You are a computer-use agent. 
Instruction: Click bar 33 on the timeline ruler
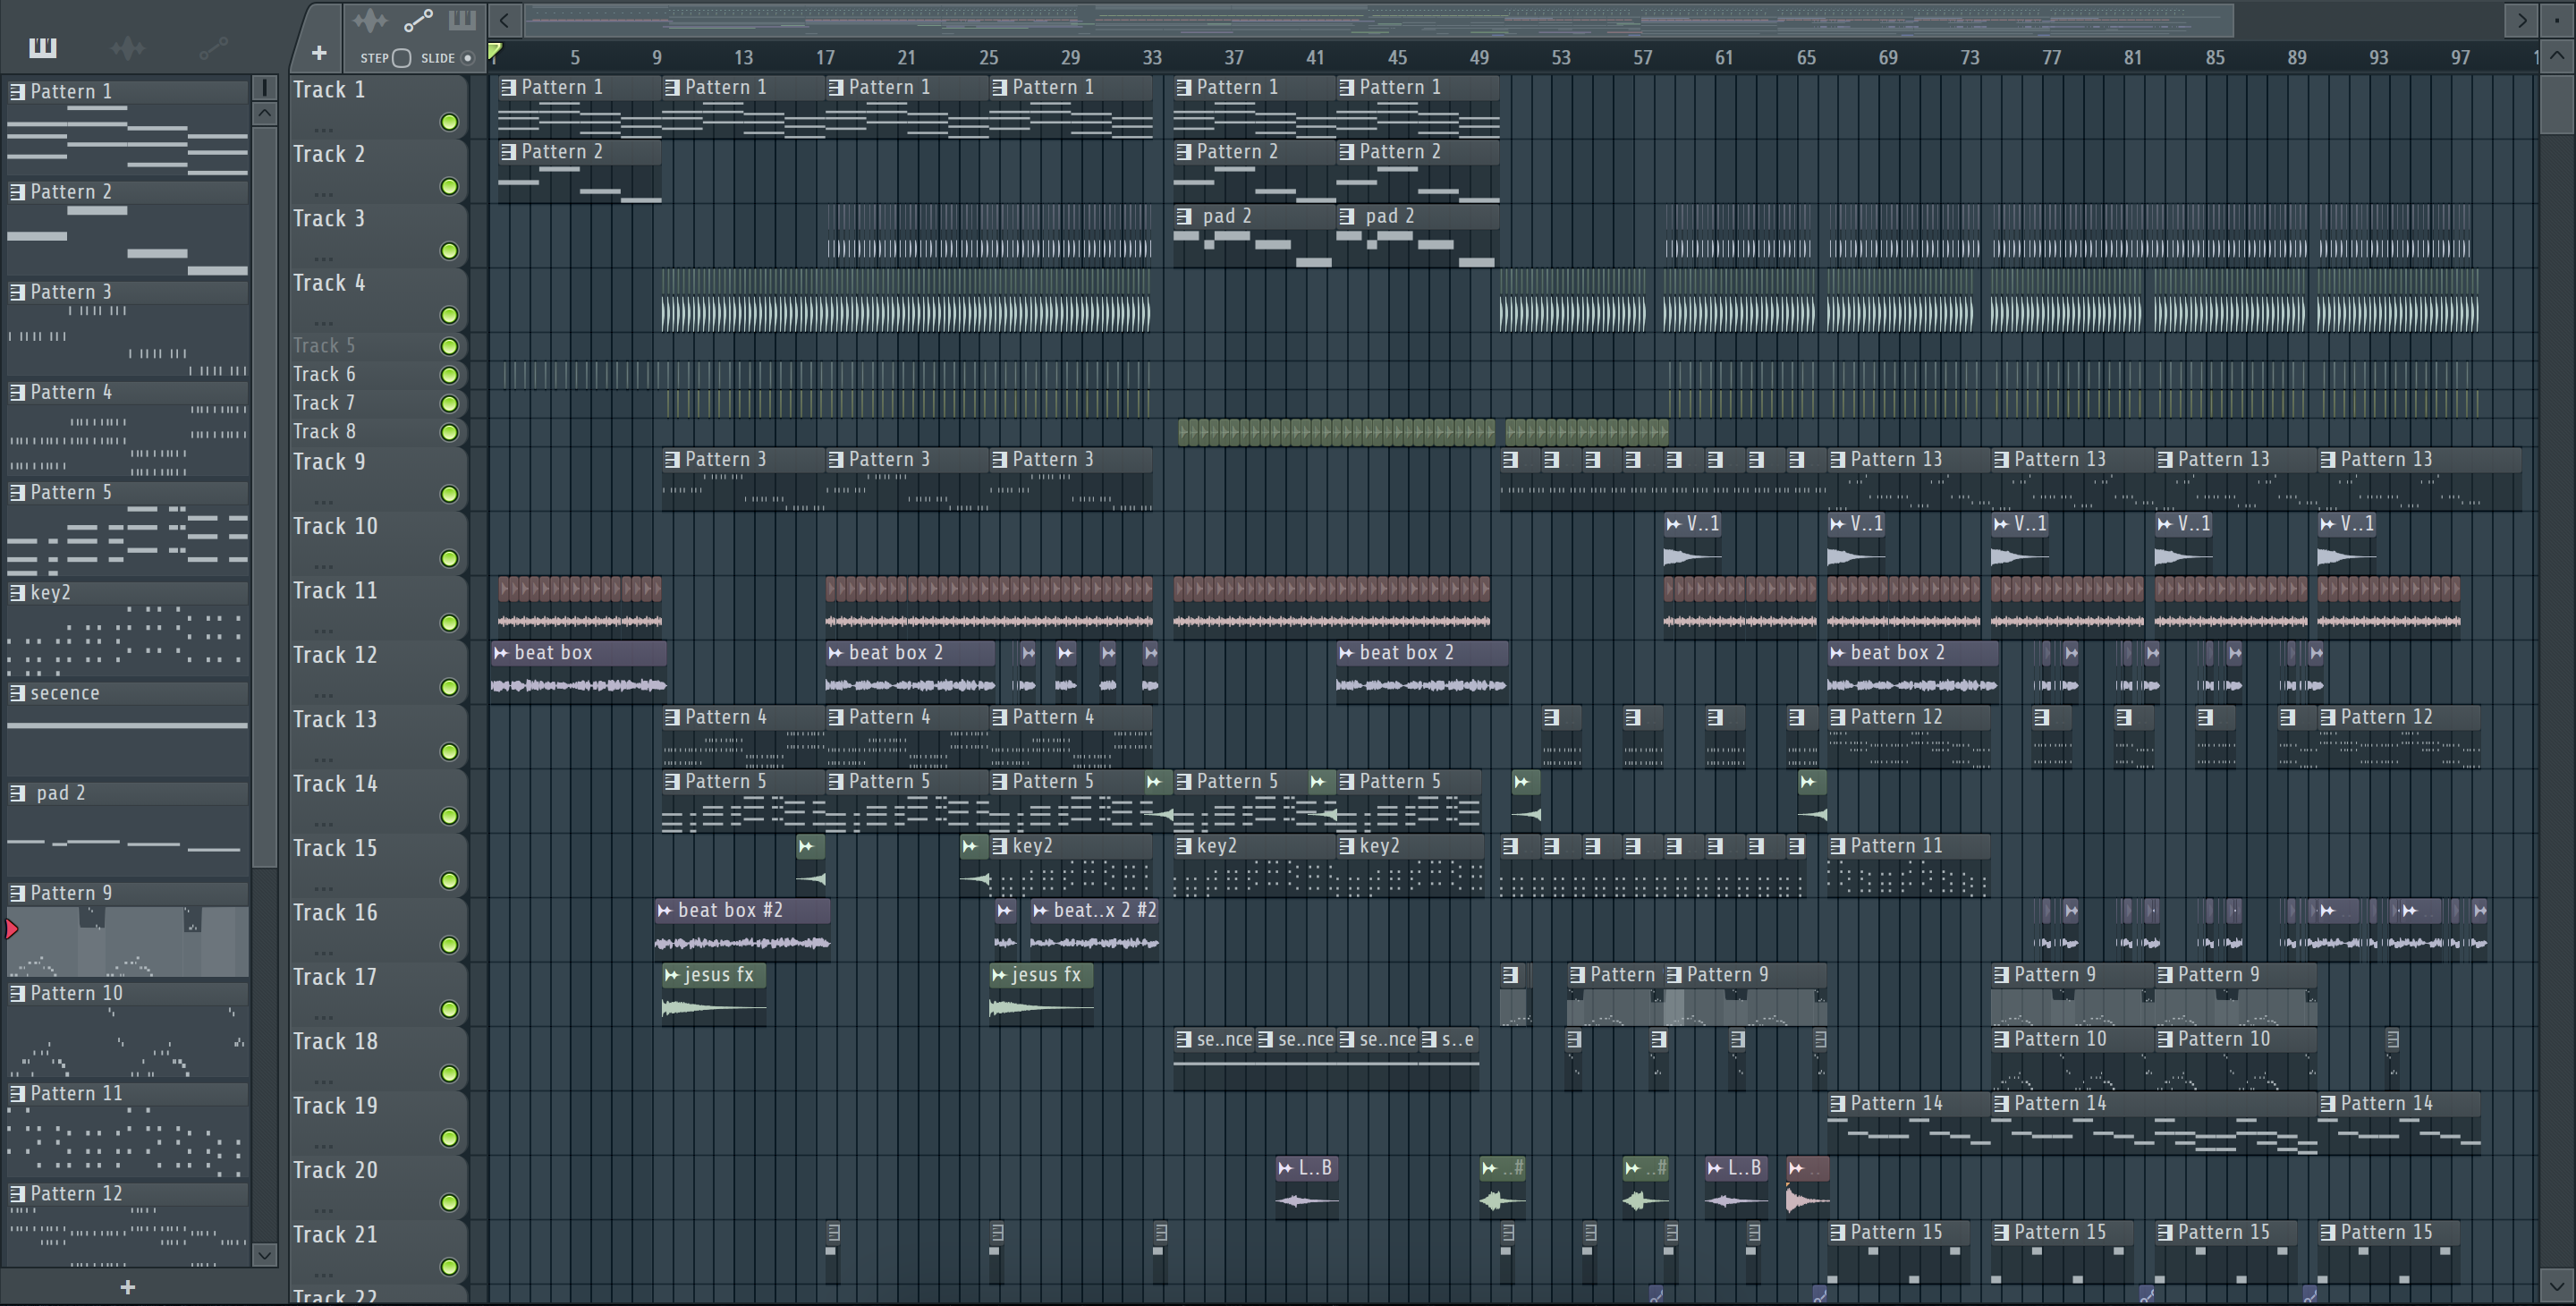tap(1152, 57)
